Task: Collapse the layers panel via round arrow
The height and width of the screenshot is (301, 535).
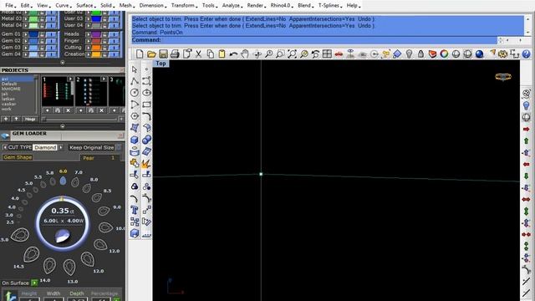Action: [x=63, y=63]
